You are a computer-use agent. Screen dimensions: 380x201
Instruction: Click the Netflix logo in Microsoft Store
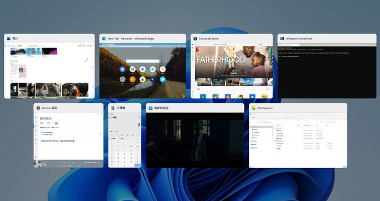click(197, 50)
